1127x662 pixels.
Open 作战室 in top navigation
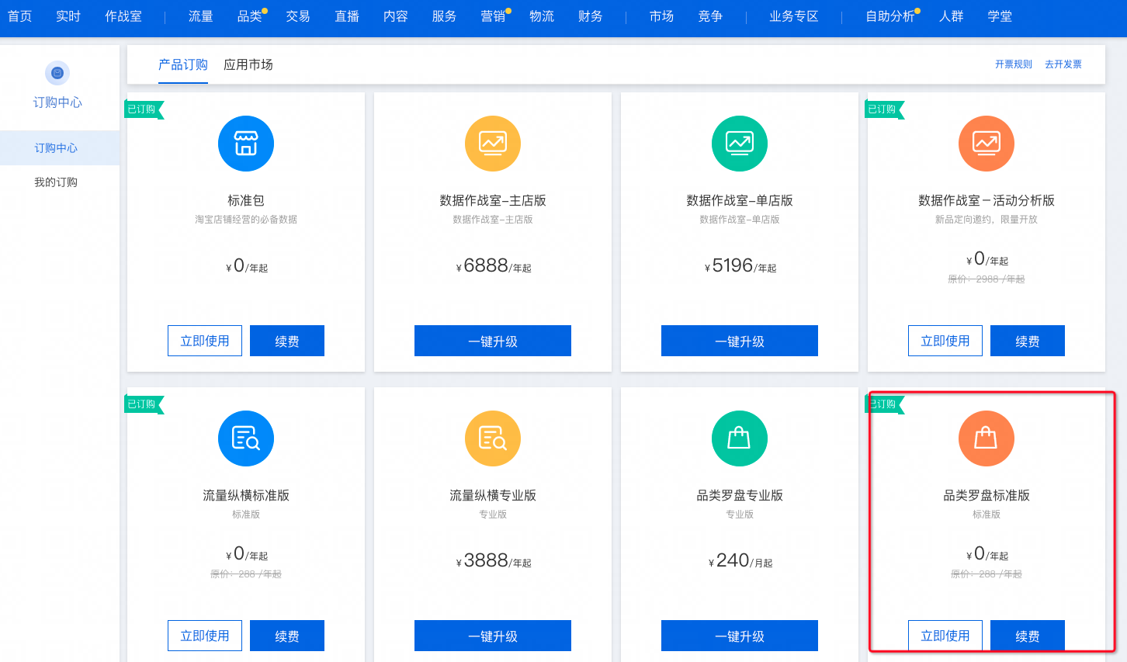[x=123, y=16]
